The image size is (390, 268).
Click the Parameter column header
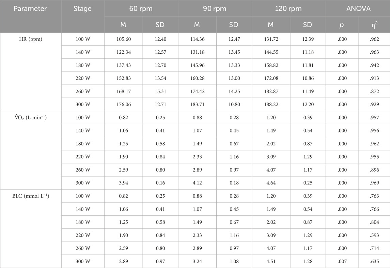30,8
